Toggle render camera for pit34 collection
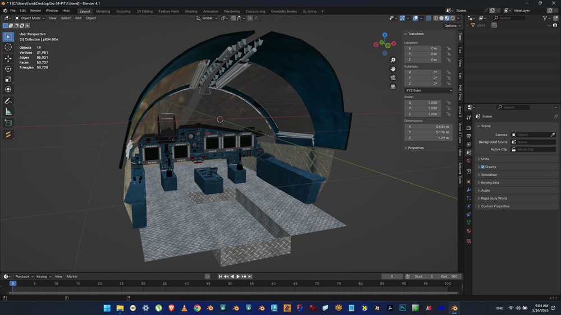Image resolution: width=561 pixels, height=315 pixels. click(555, 25)
